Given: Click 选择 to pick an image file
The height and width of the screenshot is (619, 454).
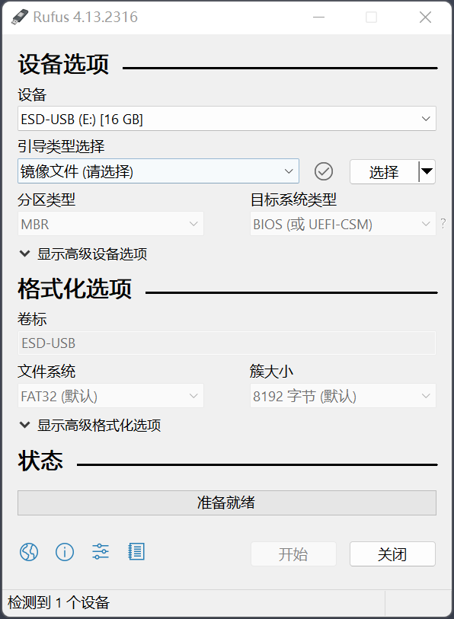Looking at the screenshot, I should pos(382,171).
